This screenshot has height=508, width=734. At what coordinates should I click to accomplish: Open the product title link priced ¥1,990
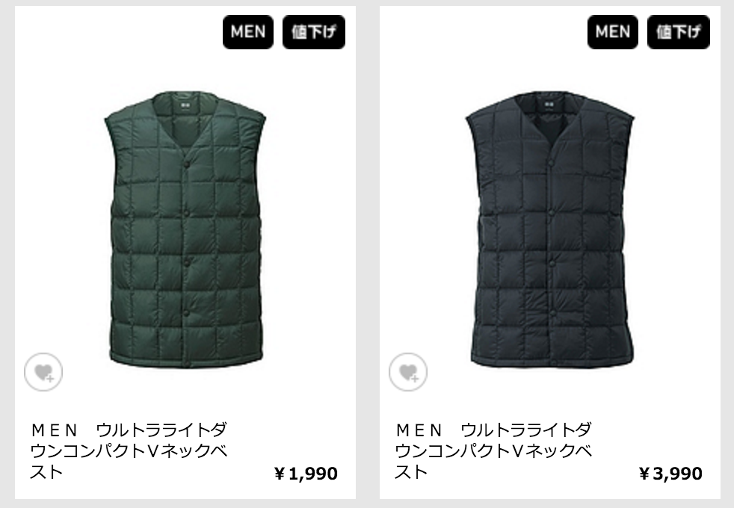pos(129,450)
